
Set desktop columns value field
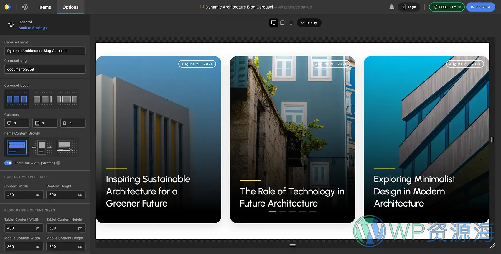(17, 123)
